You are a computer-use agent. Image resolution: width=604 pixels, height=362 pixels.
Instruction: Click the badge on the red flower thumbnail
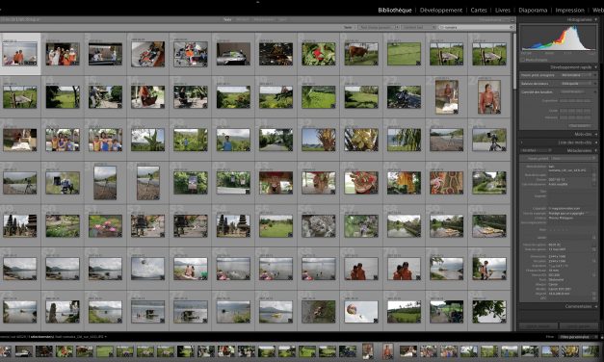332,63
